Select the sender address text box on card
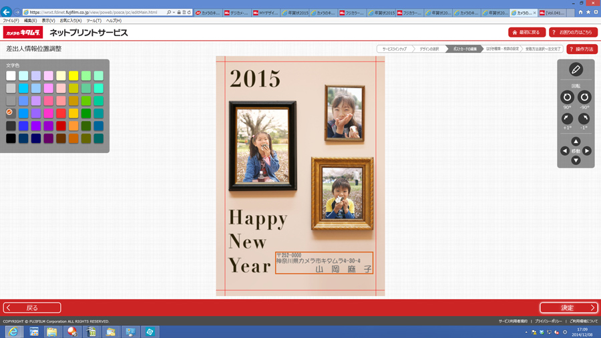This screenshot has width=601, height=338. point(324,263)
